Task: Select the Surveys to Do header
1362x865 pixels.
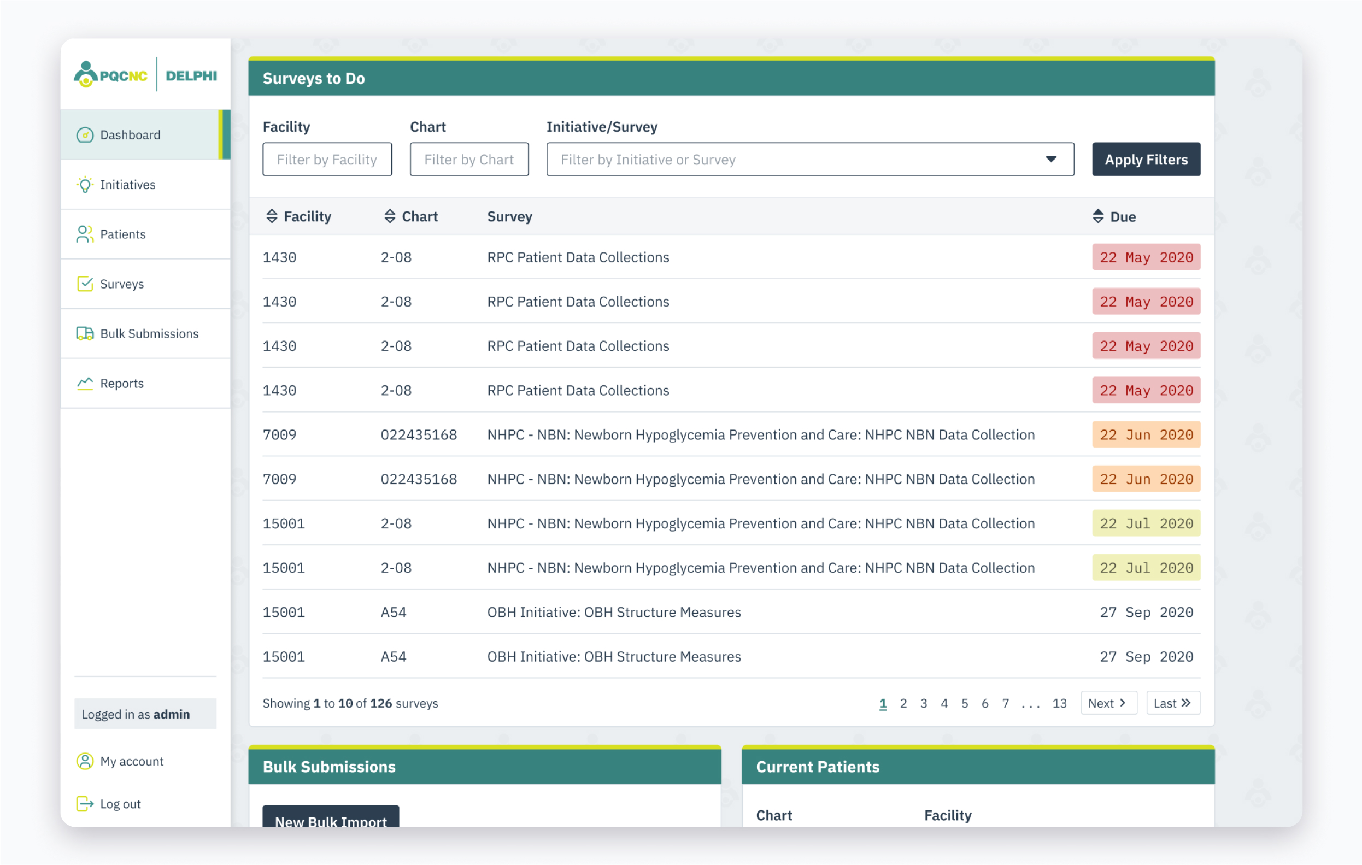Action: (x=313, y=78)
